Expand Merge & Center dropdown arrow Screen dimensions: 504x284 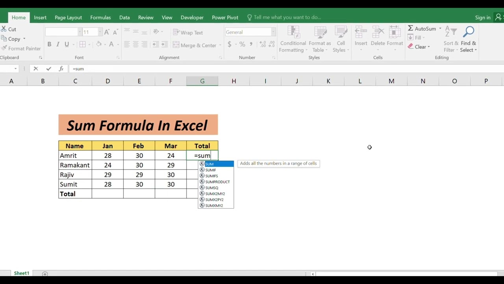pyautogui.click(x=220, y=45)
